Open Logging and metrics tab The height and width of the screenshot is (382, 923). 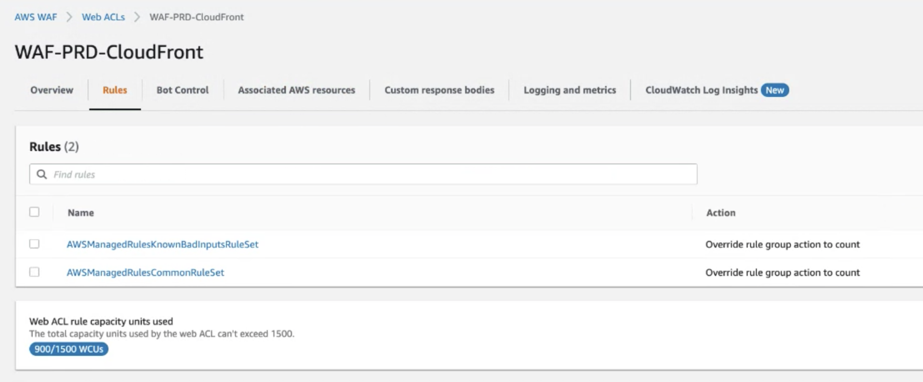[570, 90]
